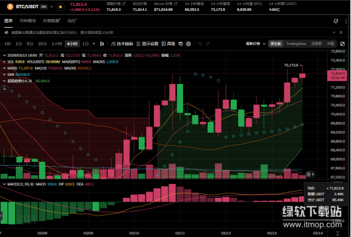Select the 1日 timeframe

coord(86,44)
